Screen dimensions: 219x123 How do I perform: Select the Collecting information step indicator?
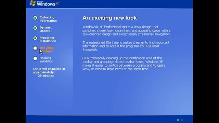35,18
